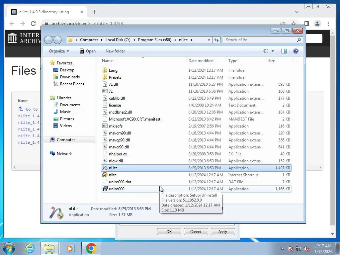Select the unins000 application icon

[x=105, y=189]
